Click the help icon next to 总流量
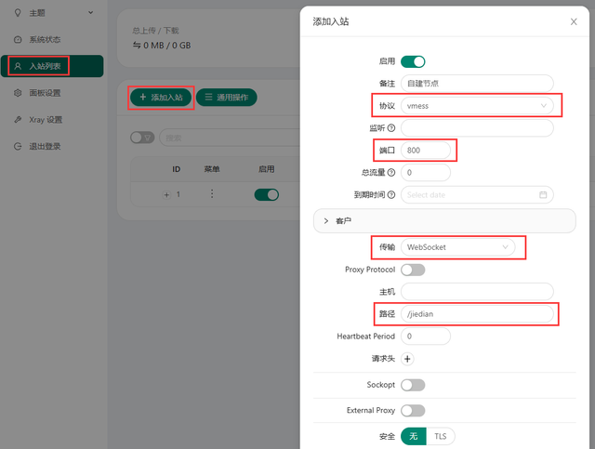 point(391,173)
